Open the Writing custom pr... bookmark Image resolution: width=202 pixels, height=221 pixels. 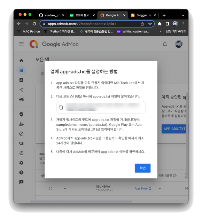pyautogui.click(x=133, y=31)
